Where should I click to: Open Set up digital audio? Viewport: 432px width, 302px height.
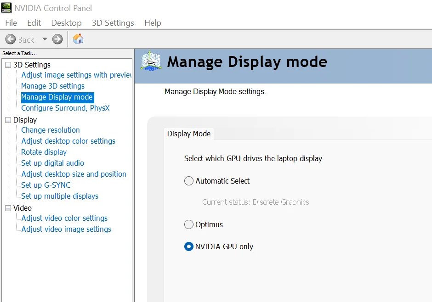point(53,163)
